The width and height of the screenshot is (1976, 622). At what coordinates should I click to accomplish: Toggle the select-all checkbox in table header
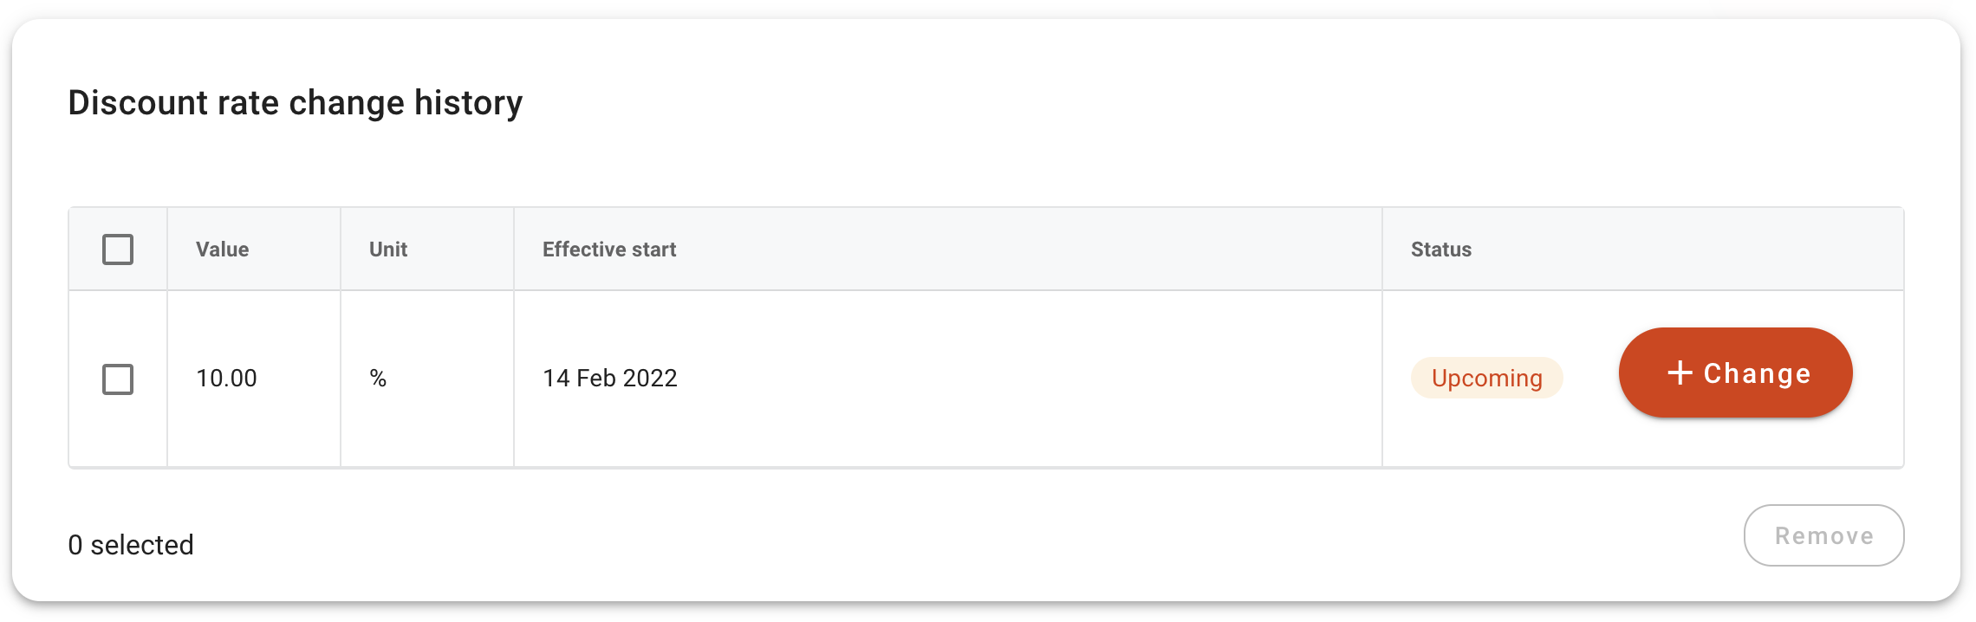[118, 249]
